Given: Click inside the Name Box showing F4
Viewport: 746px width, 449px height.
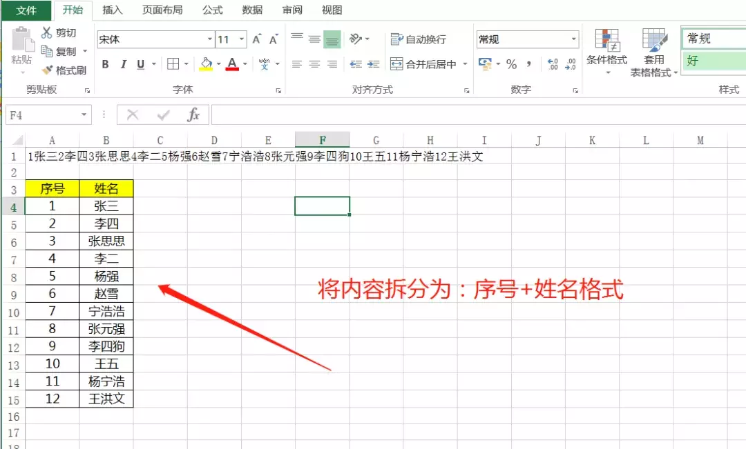Looking at the screenshot, I should (x=41, y=115).
